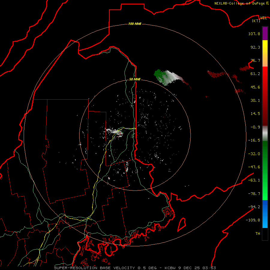Click the -94.2 velocity scale value
Image resolution: width=270 pixels, height=270 pixels.
click(x=254, y=207)
